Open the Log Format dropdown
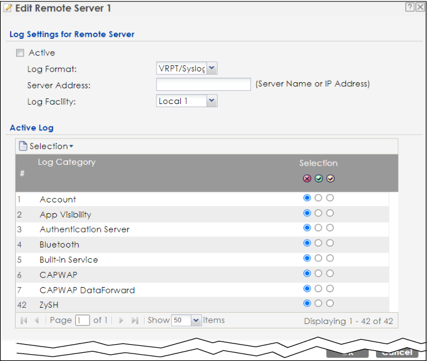This screenshot has height=361, width=428. coord(211,68)
